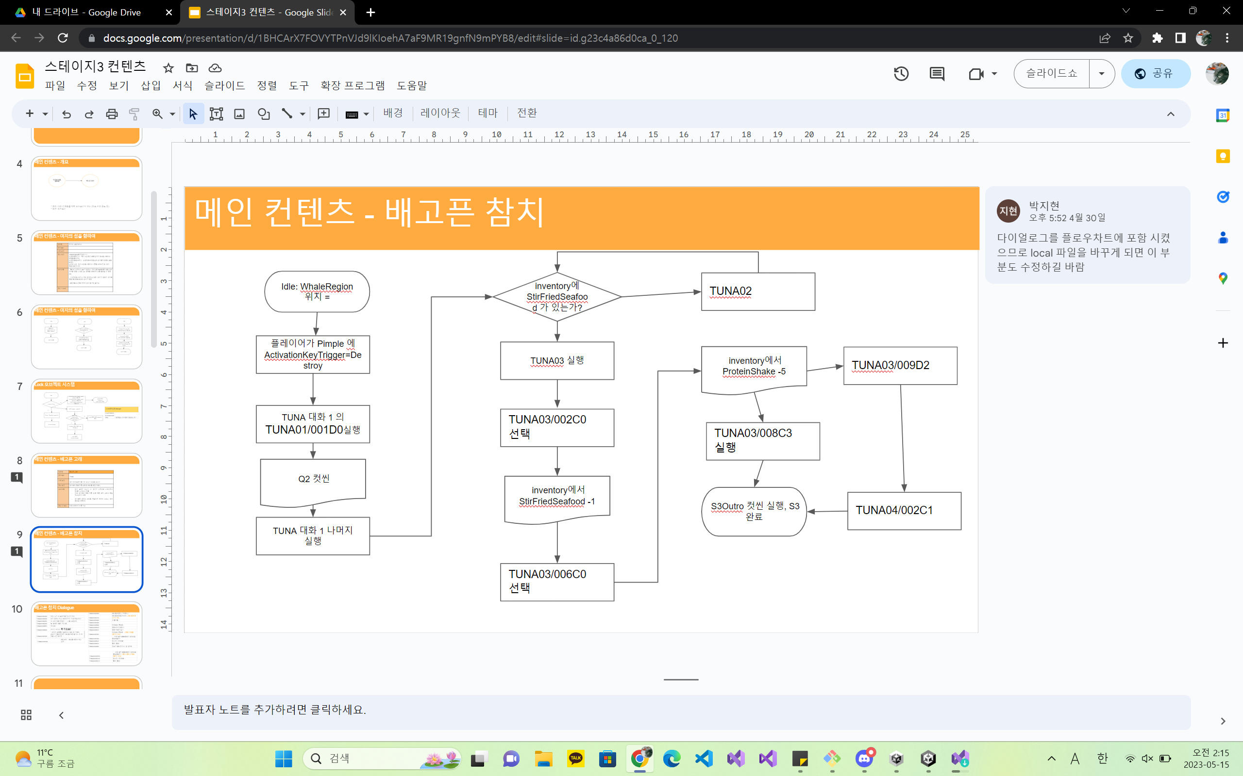Click the 전환 transition button

526,113
